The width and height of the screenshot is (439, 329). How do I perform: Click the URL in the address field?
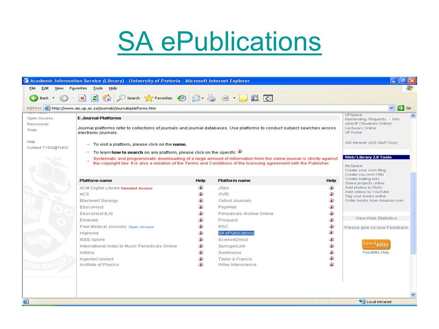coord(104,108)
